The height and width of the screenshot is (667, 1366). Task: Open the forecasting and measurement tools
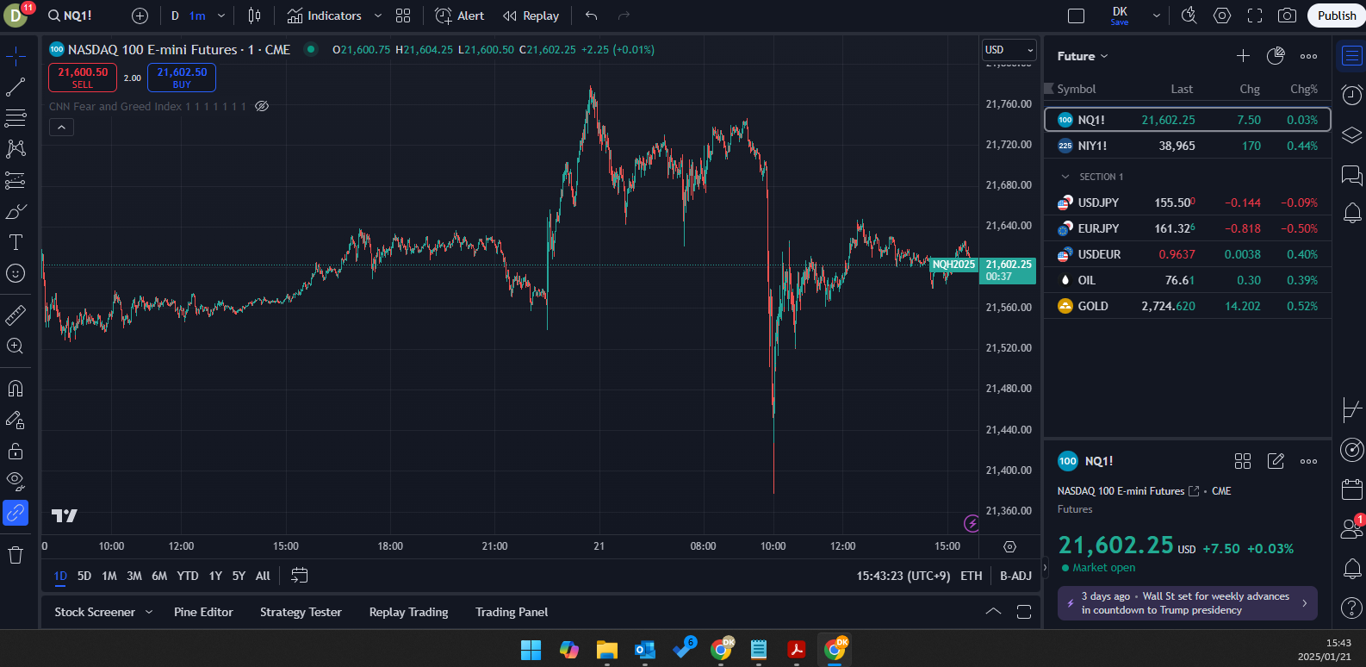tap(16, 180)
